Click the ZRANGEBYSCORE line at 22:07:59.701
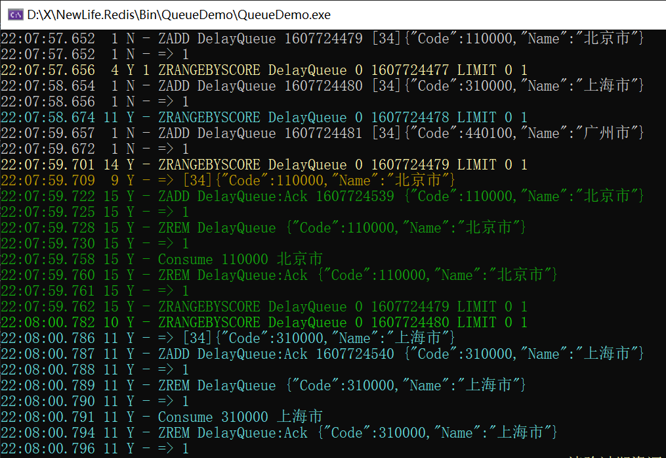This screenshot has width=666, height=458. coord(264,165)
